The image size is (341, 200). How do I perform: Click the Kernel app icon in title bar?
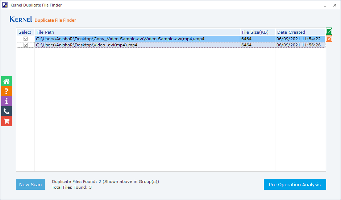click(5, 5)
